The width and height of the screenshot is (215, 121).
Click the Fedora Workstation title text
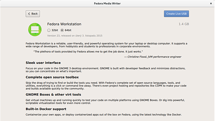64,24
